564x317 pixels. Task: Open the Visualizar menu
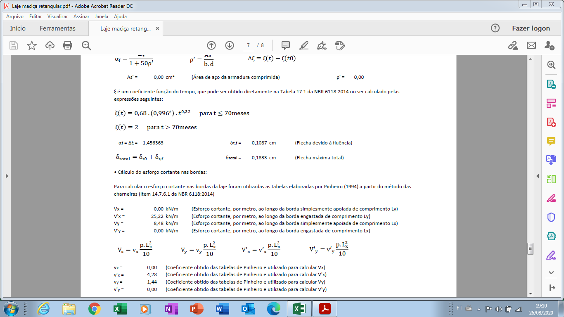(58, 17)
